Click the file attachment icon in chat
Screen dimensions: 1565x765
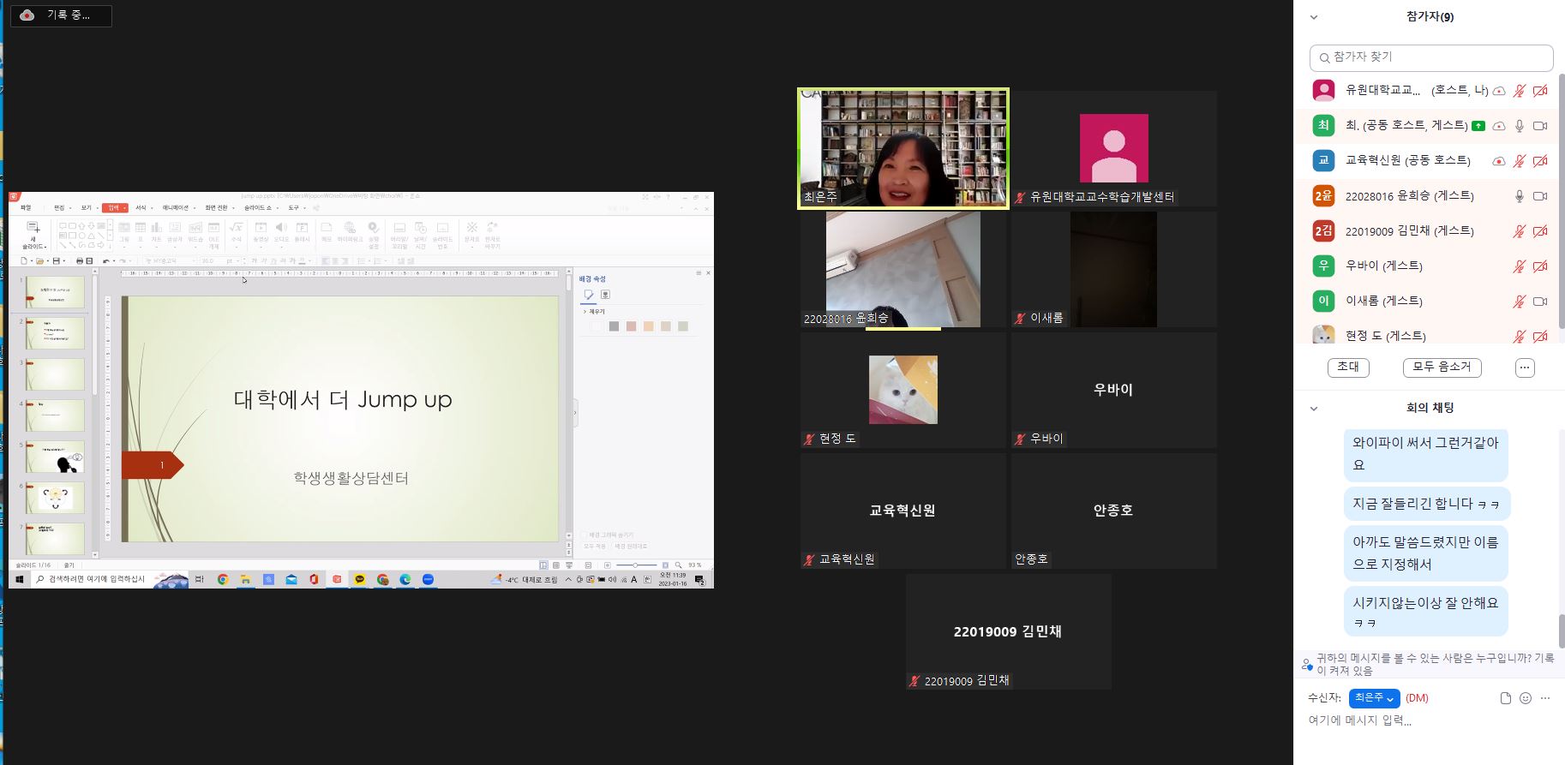click(1505, 698)
